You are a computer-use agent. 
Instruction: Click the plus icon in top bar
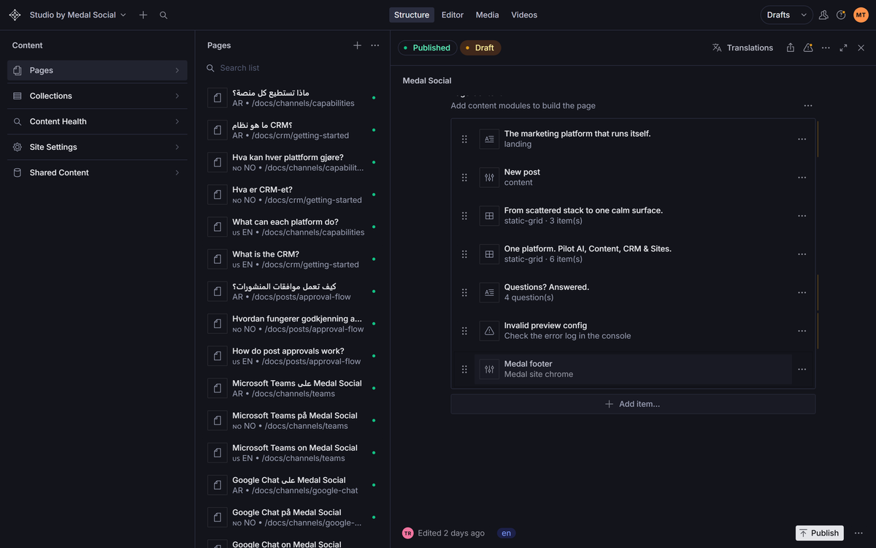pos(143,15)
